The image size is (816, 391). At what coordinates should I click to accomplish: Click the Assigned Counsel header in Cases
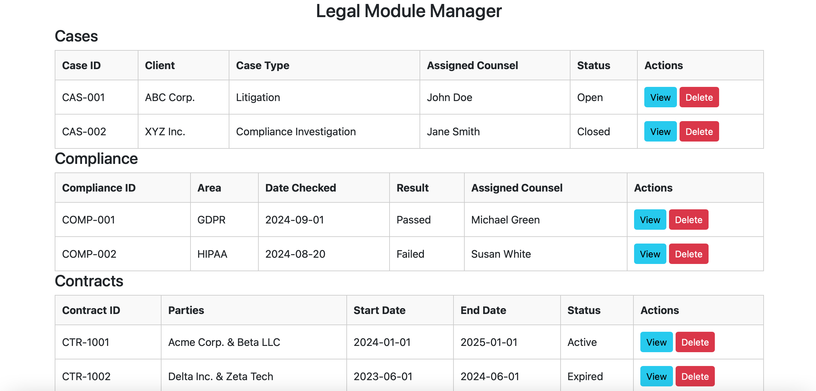472,65
